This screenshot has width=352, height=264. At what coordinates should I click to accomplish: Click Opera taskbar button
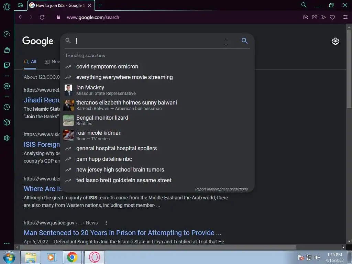(x=95, y=257)
